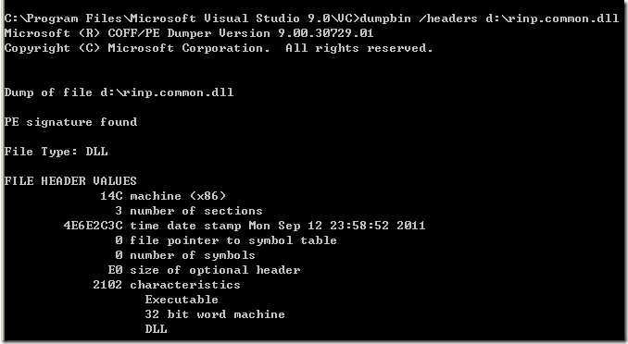Viewport: 628px width, 344px height.
Task: Click the 'number of symbols' line
Action: click(185, 255)
